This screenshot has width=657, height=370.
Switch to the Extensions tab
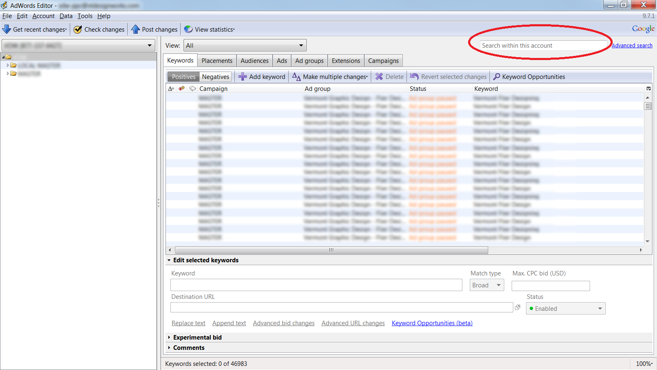pos(346,61)
